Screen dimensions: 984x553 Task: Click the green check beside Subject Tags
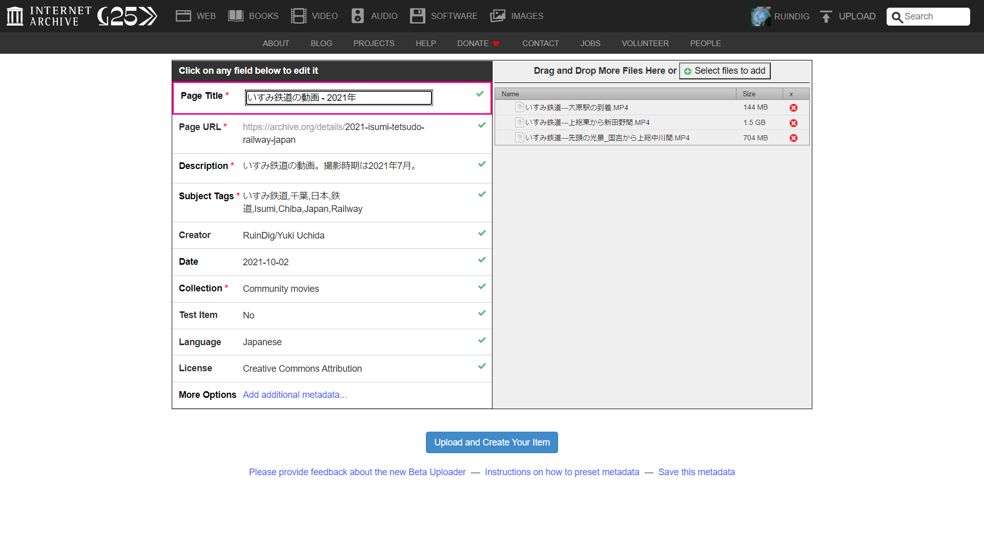(x=482, y=194)
